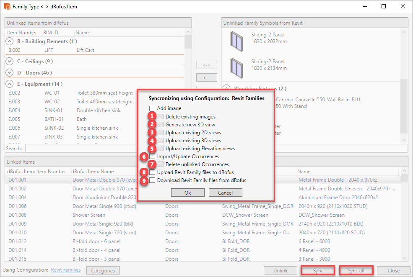The image size is (413, 277).
Task: Open the Revit Families configuration link
Action: pyautogui.click(x=66, y=270)
